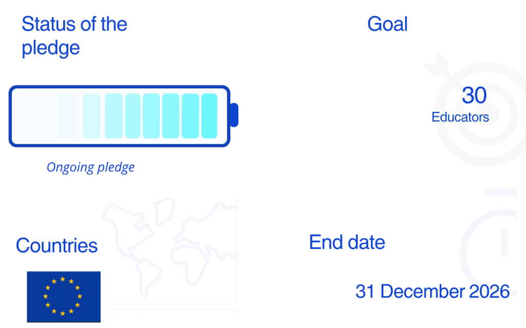The image size is (526, 328).
Task: Click the "Educators" label
Action: coord(460,117)
